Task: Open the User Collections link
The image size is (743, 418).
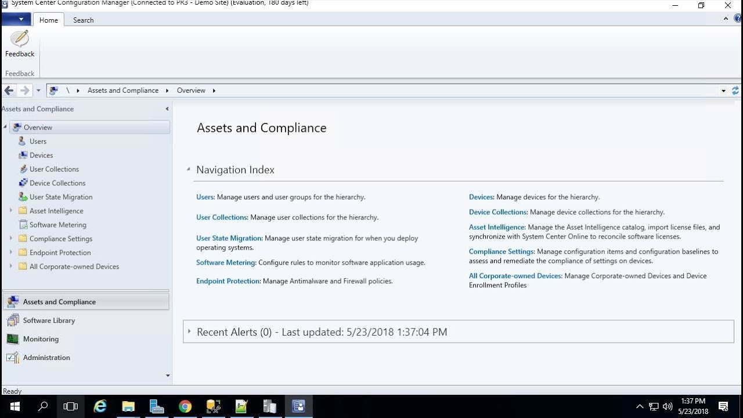Action: [x=222, y=217]
